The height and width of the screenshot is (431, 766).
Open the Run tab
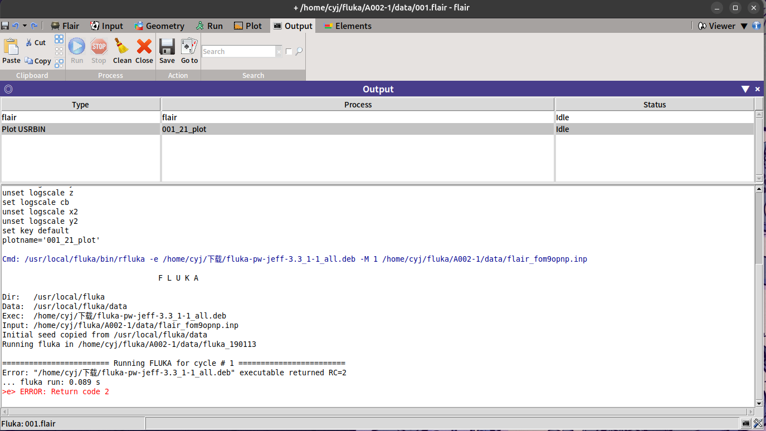pos(209,26)
